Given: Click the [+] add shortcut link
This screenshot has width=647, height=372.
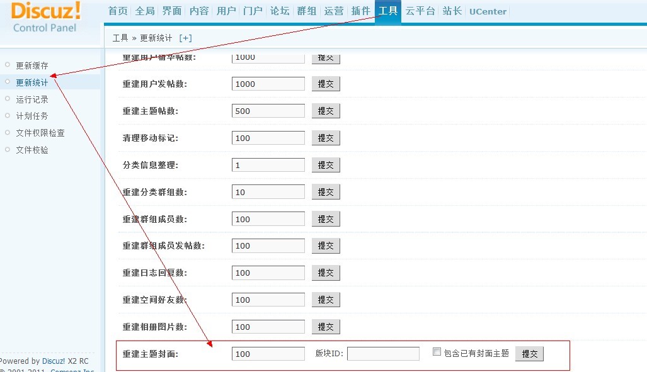Looking at the screenshot, I should pos(186,38).
